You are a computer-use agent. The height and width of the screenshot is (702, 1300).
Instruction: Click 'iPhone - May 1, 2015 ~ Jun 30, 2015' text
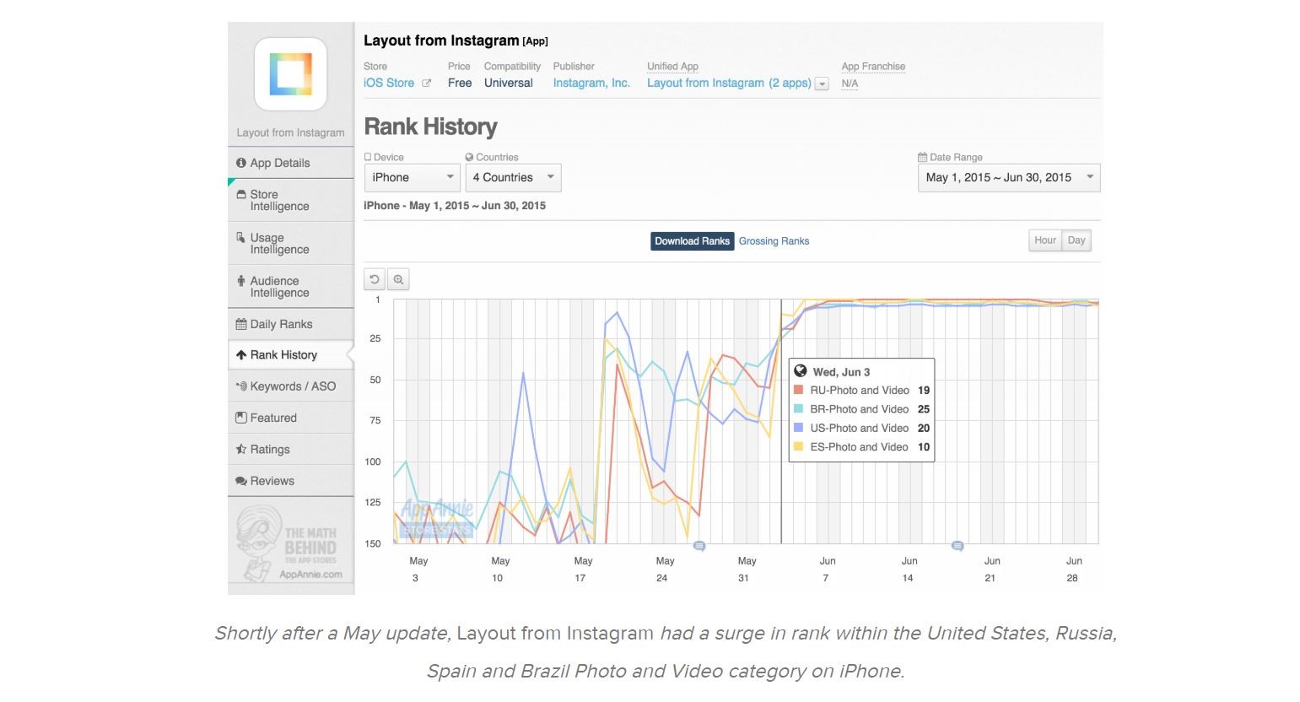pyautogui.click(x=455, y=205)
